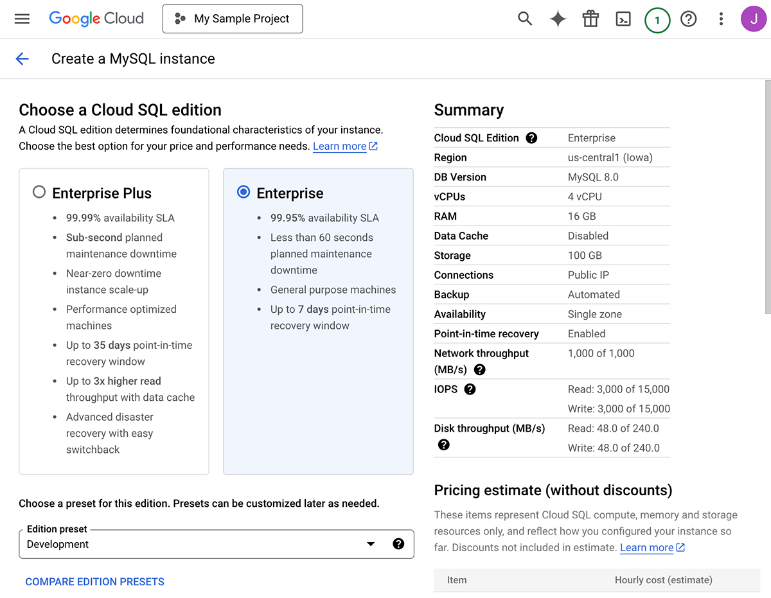This screenshot has height=598, width=771.
Task: Select the Enterprise Plus radio button
Action: (39, 192)
